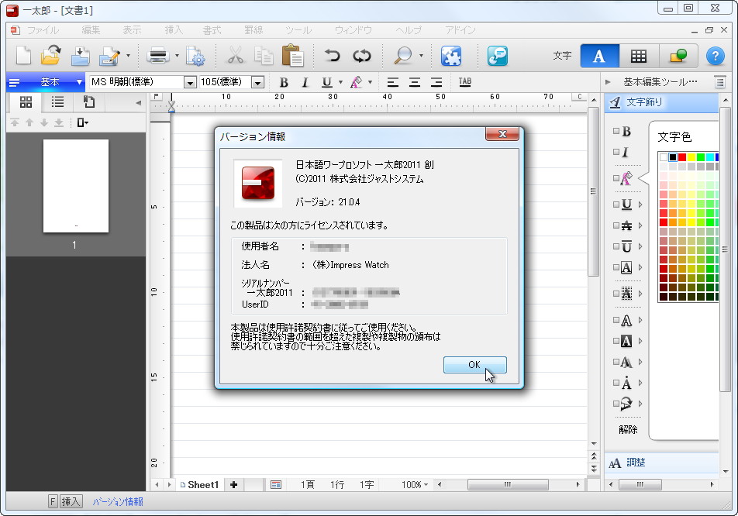Open the print dialog icon
Image resolution: width=738 pixels, height=516 pixels.
click(157, 55)
